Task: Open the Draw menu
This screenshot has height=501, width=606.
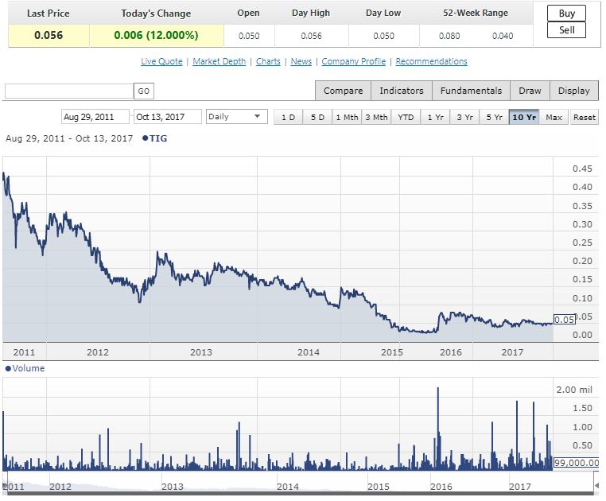Action: 530,91
